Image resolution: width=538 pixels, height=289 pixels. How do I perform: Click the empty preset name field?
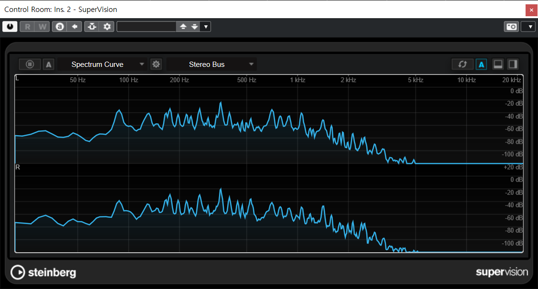(146, 27)
